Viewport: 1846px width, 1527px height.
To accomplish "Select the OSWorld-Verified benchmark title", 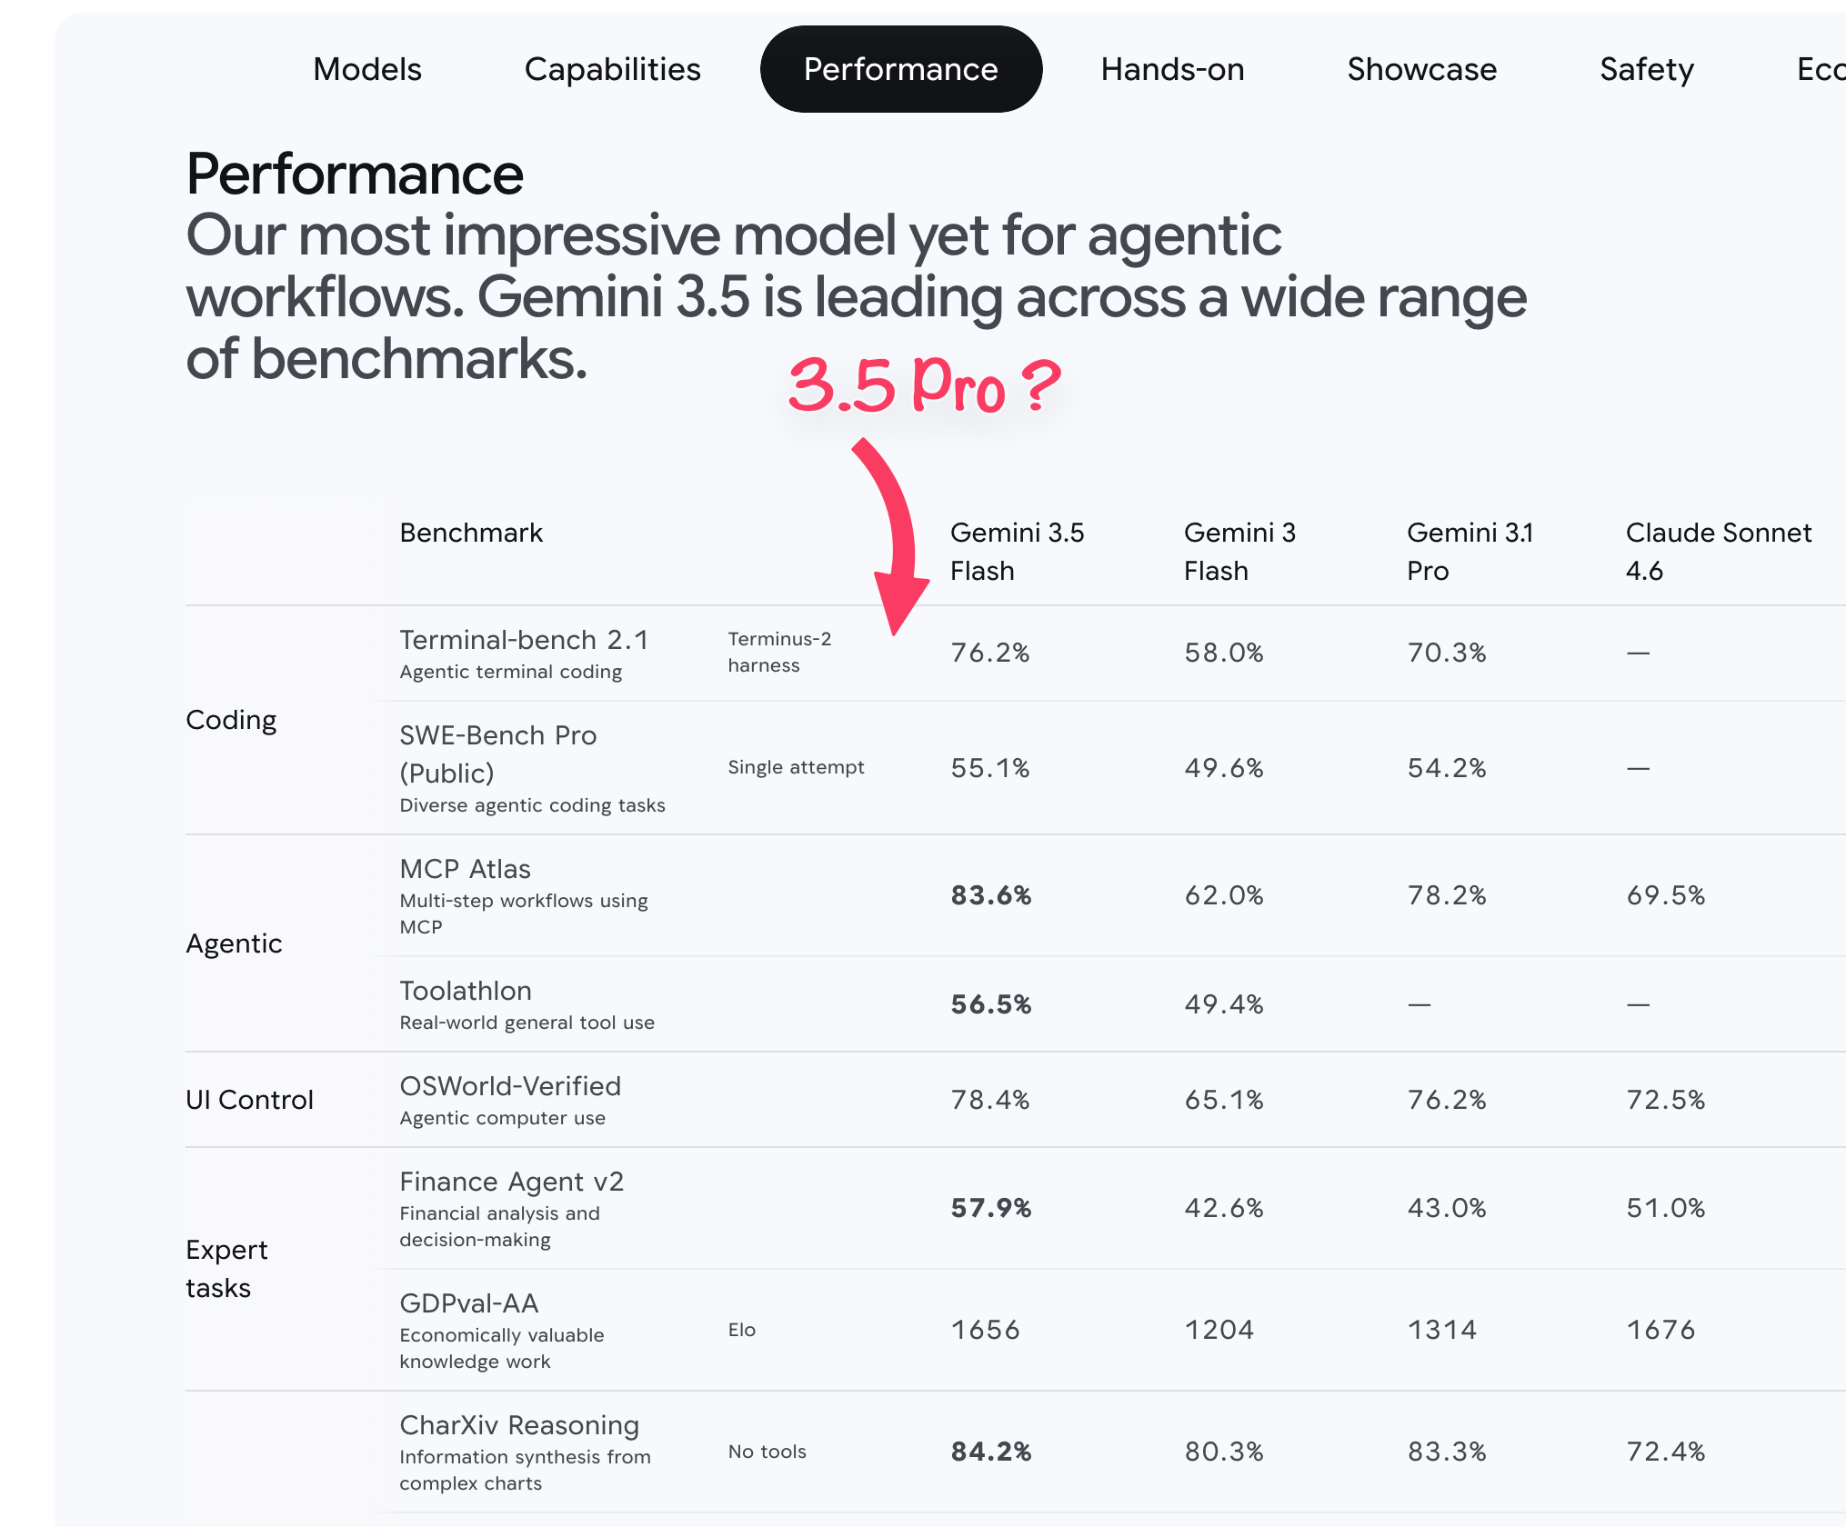I will pyautogui.click(x=510, y=1086).
